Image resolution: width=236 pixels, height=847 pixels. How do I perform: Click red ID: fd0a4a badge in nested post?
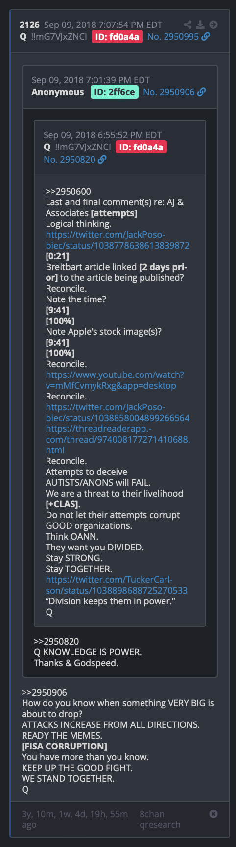coord(141,147)
